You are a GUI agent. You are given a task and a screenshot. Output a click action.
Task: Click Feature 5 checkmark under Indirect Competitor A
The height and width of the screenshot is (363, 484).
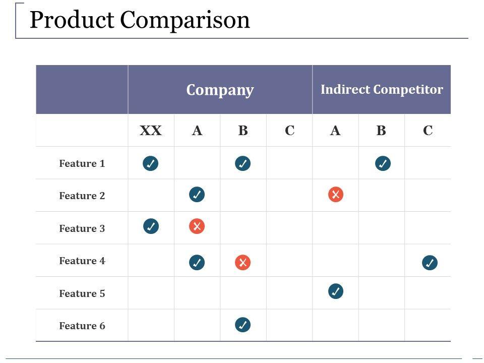[335, 291]
